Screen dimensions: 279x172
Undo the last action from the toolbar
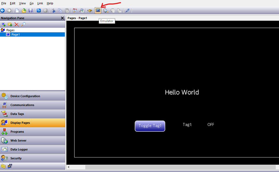click(39, 10)
